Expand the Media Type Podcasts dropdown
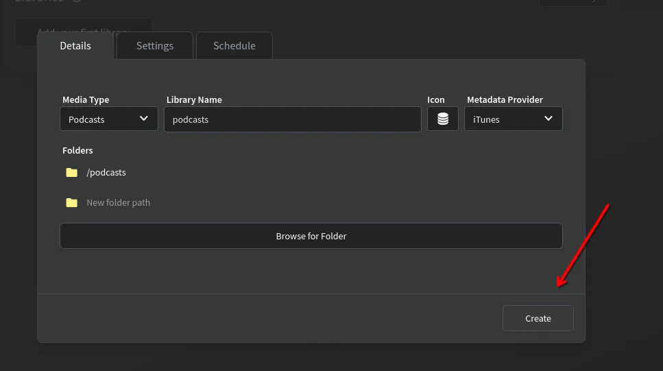Screen dimensions: 663x371 [109, 119]
